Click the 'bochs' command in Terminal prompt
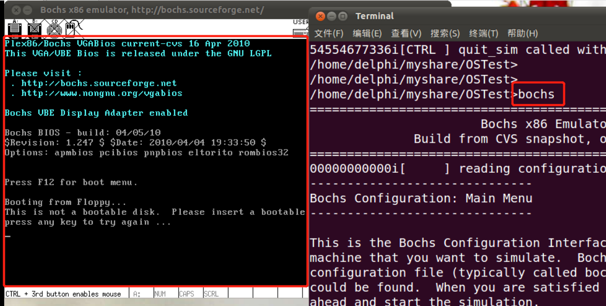Image resolution: width=606 pixels, height=306 pixels. click(x=536, y=94)
